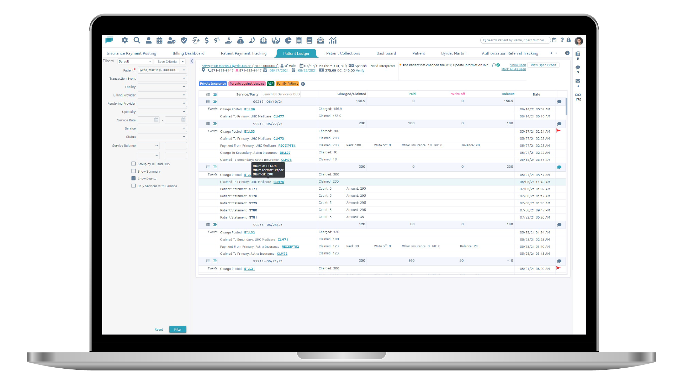Open the settings gear icon

125,40
